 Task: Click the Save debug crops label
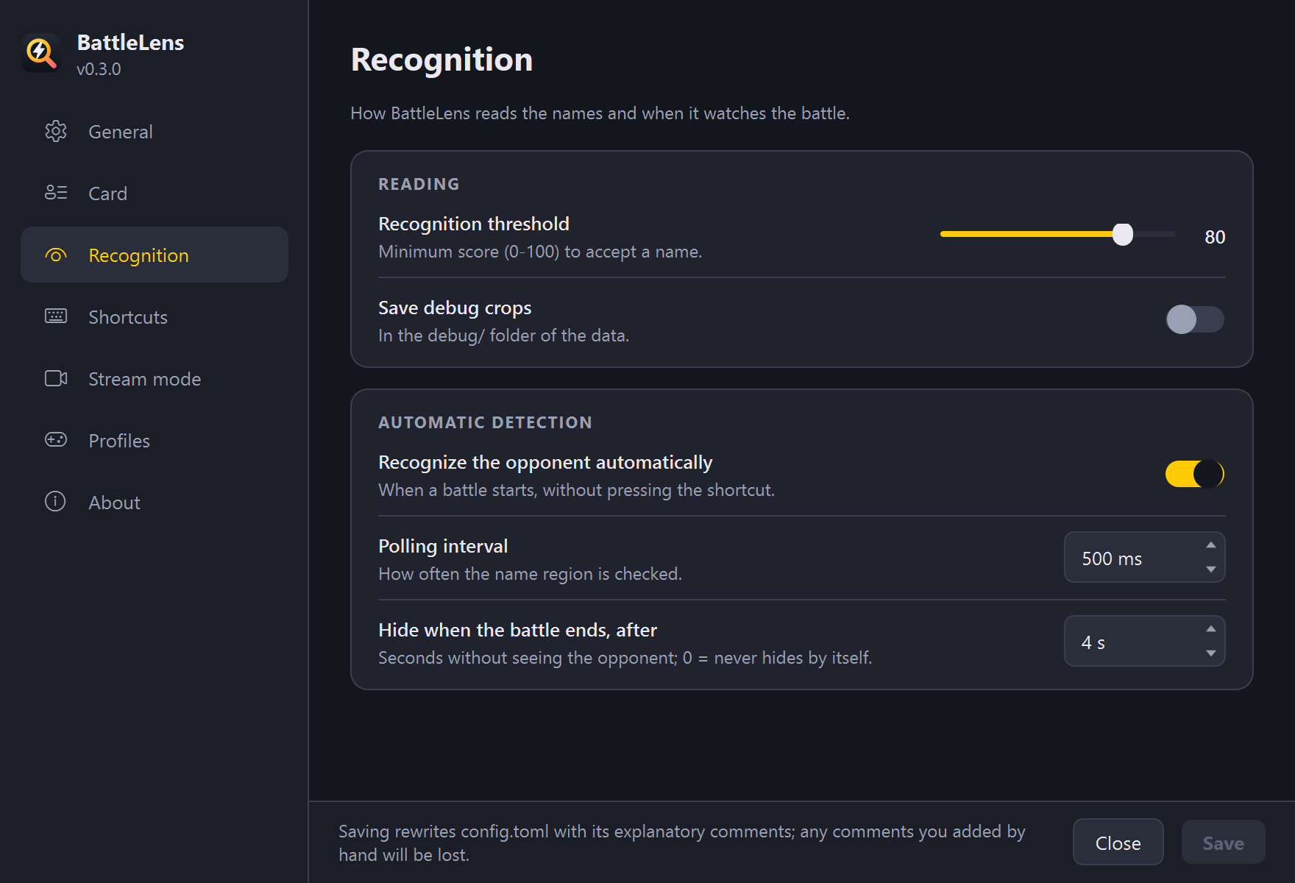455,308
